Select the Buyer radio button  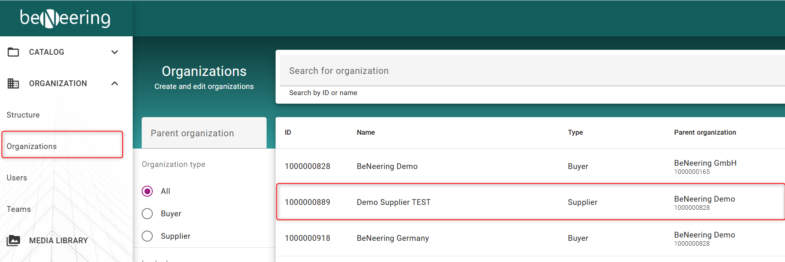tap(147, 214)
